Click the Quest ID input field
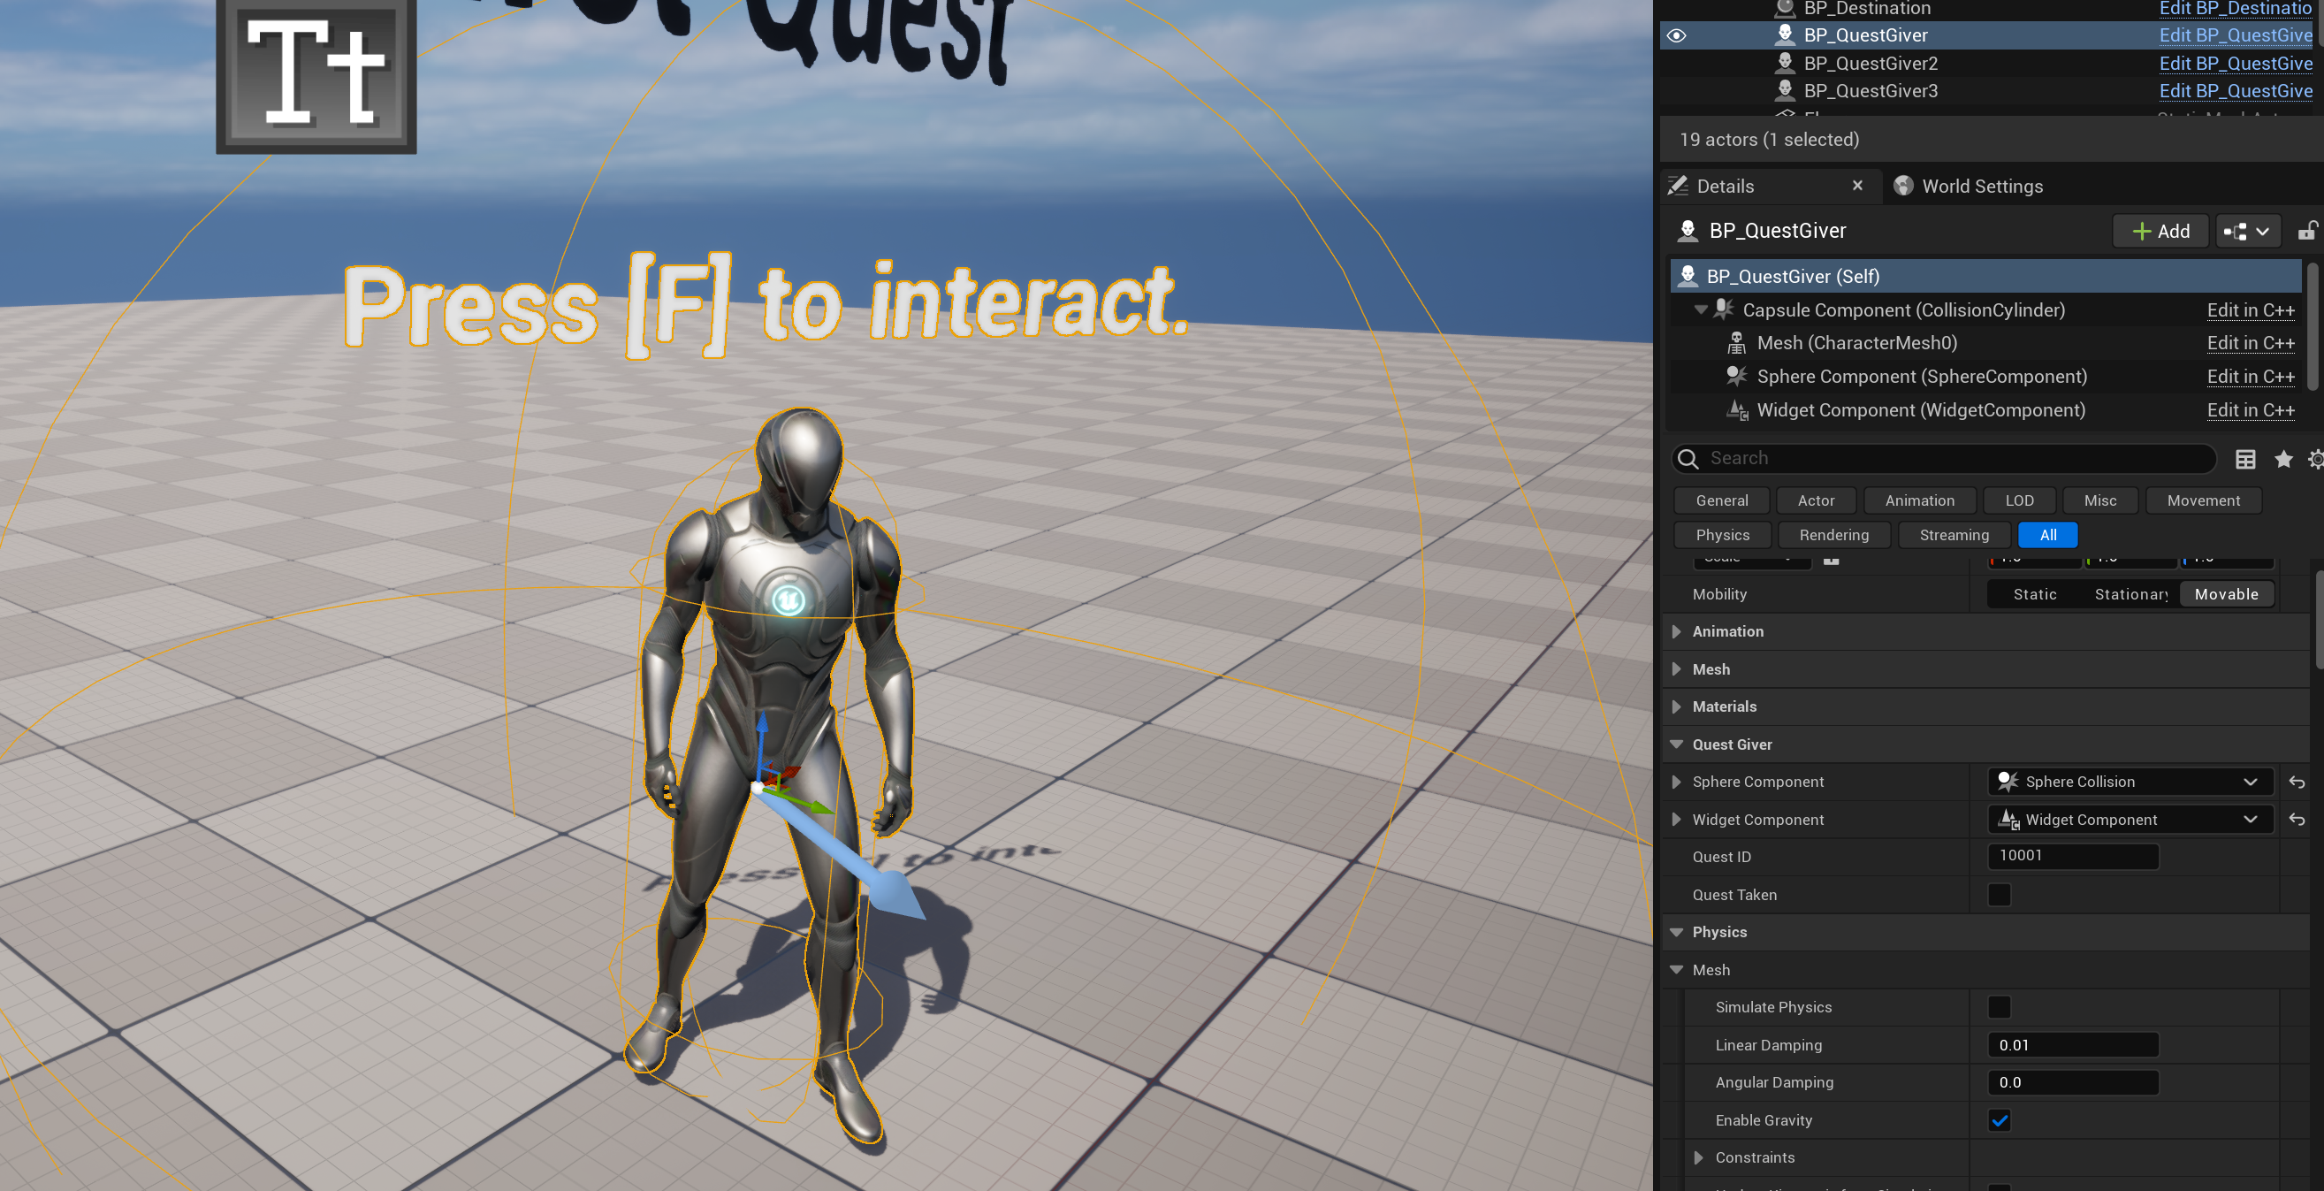The image size is (2324, 1191). coord(2073,856)
